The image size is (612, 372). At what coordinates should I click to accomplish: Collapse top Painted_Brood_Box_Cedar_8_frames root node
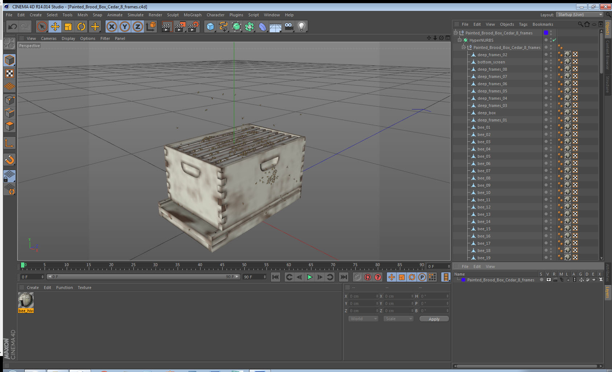tap(456, 33)
